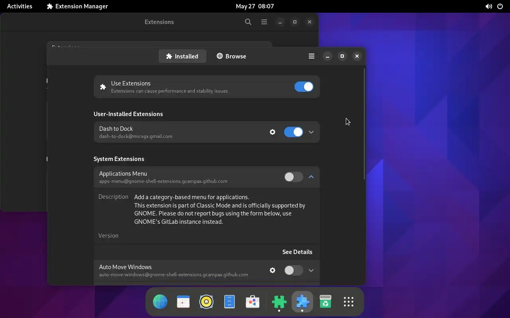Screen dimensions: 510x318
Task: Open green puzzle Extensions app in dock
Action: click(x=279, y=302)
